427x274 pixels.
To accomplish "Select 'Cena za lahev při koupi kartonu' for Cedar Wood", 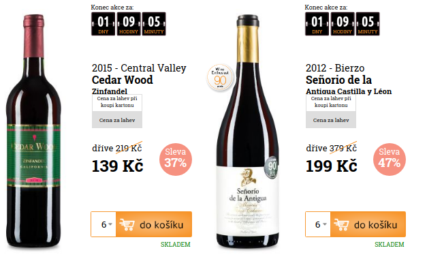I will point(117,102).
